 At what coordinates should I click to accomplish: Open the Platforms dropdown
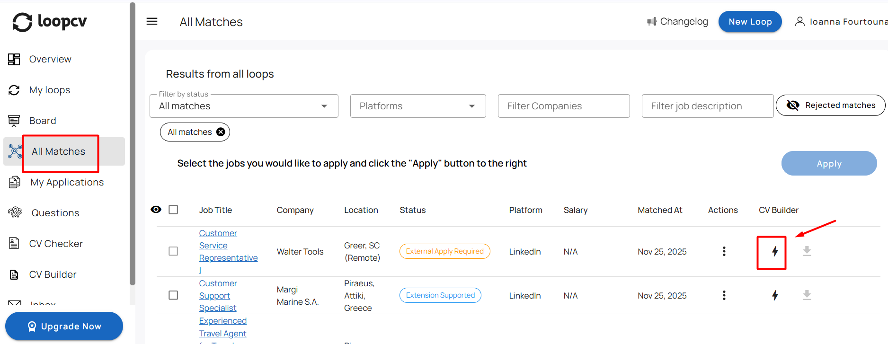[x=417, y=106]
